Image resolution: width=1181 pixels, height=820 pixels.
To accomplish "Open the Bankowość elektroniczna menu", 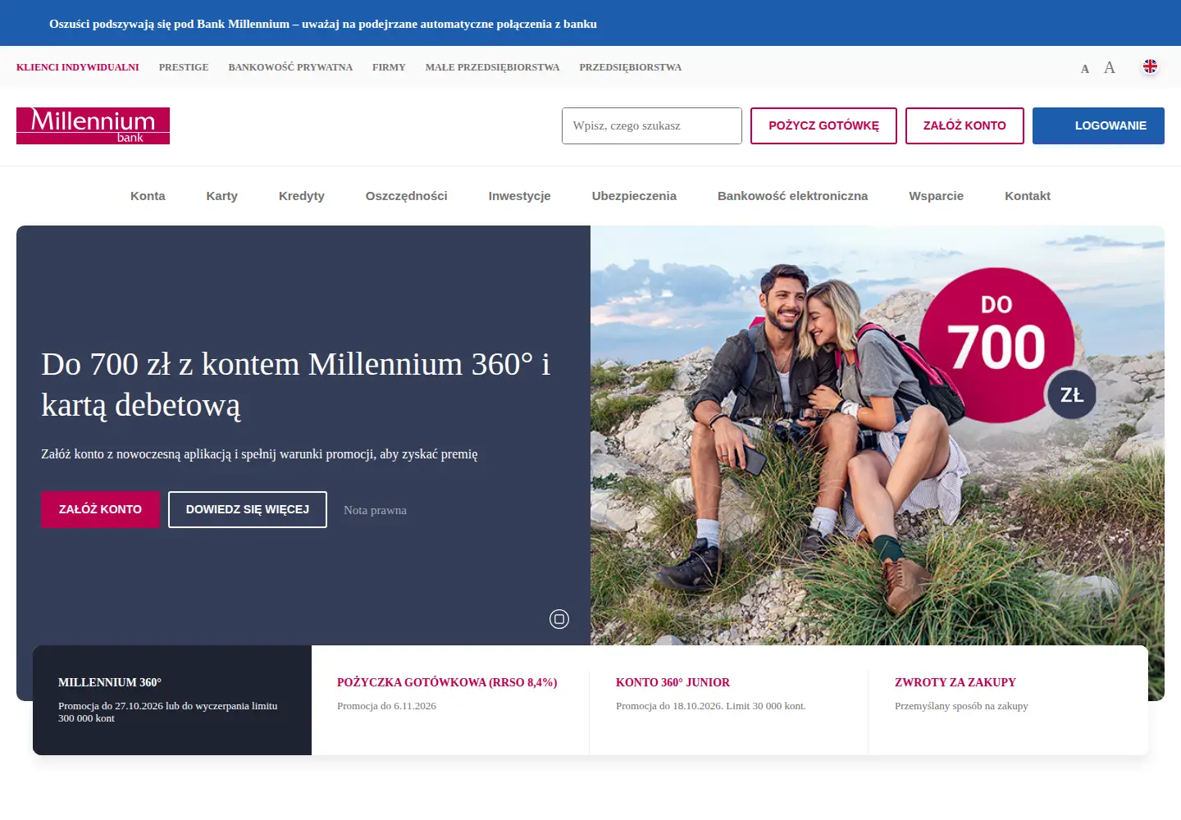I will [792, 196].
